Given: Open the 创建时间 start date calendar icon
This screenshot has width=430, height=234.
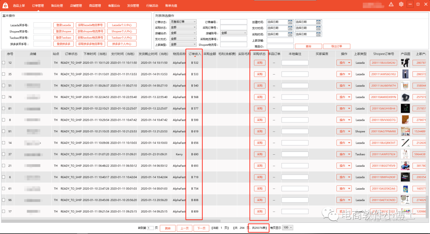Looking at the screenshot, I should coord(290,22).
